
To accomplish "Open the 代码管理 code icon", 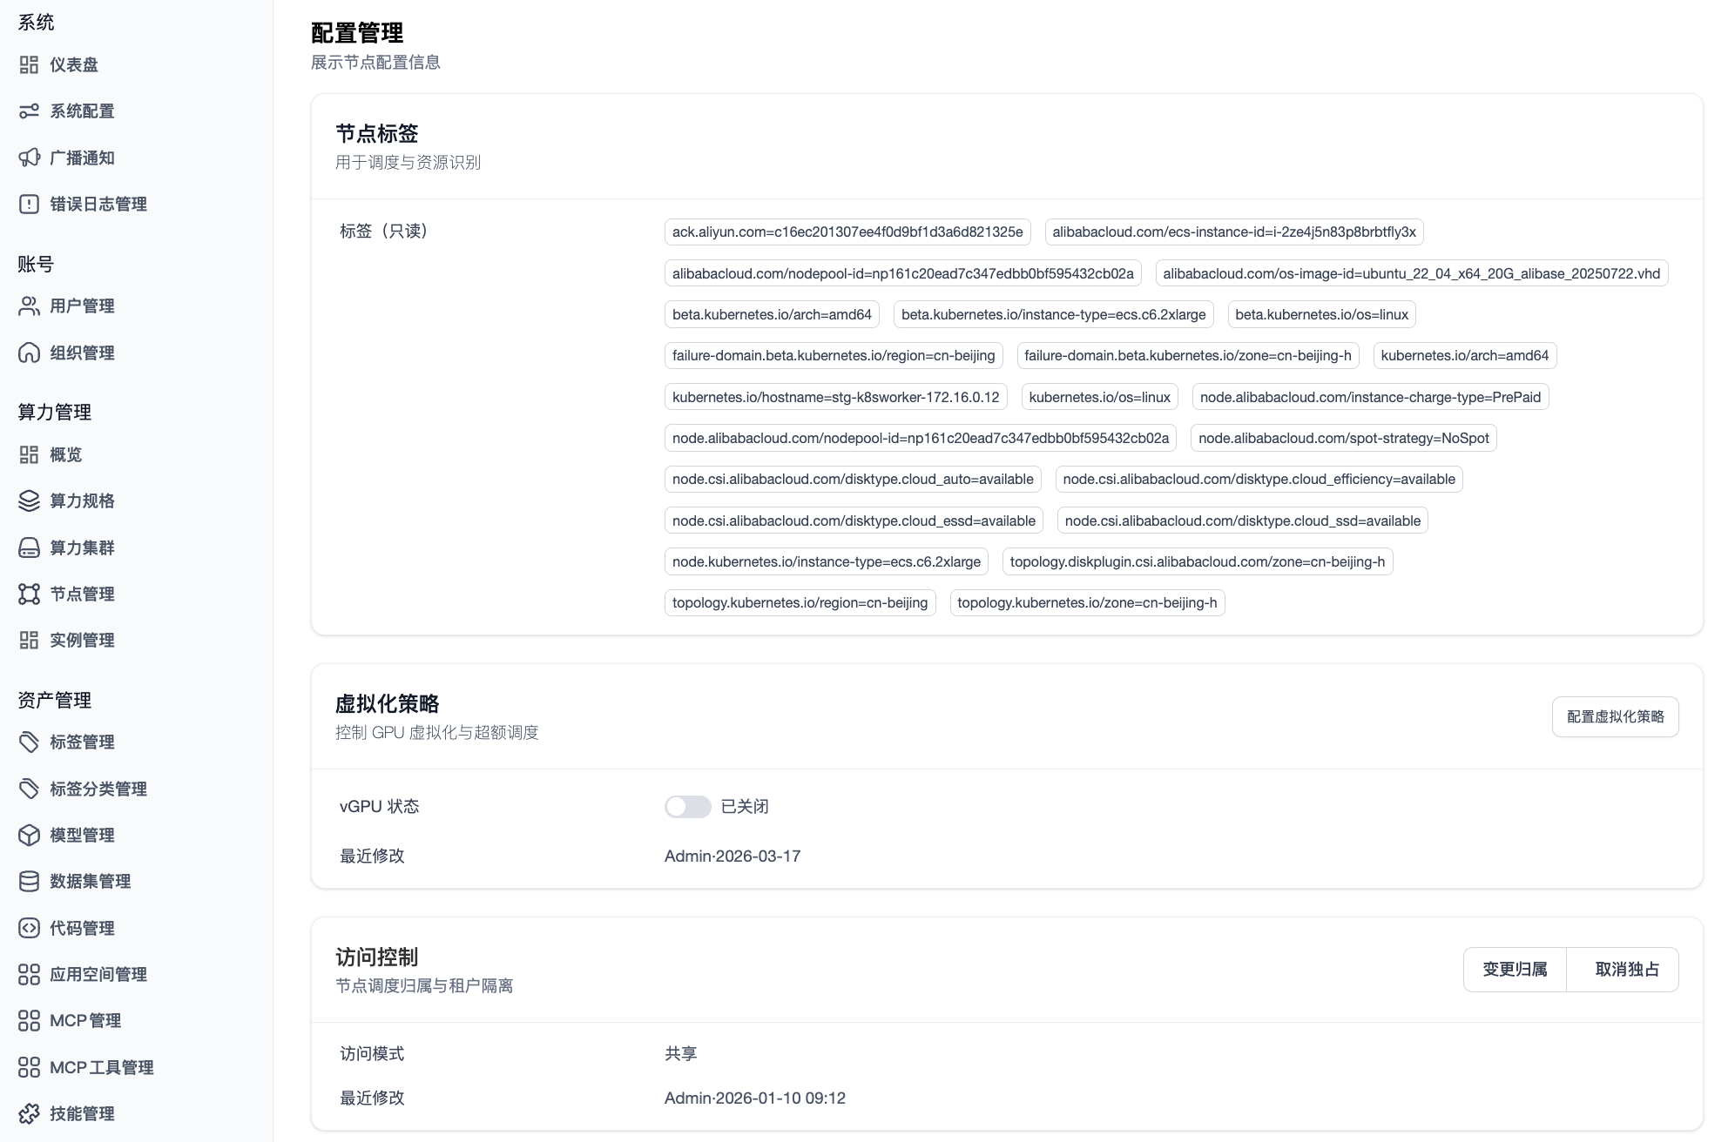I will tap(29, 928).
